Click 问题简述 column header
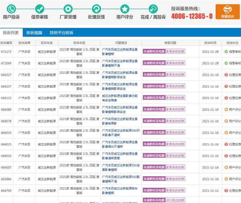Viewport: 241px width, 203px height. (x=121, y=43)
